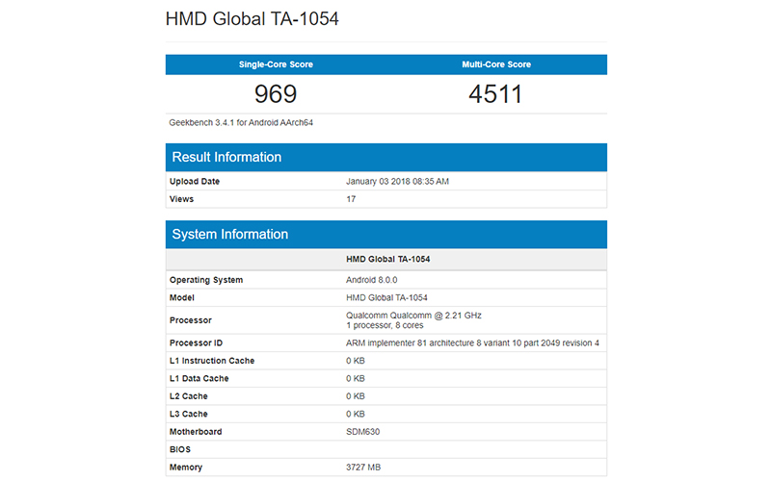Screen dimensions: 771x481
Task: Click the single-core score value 969
Action: point(276,93)
